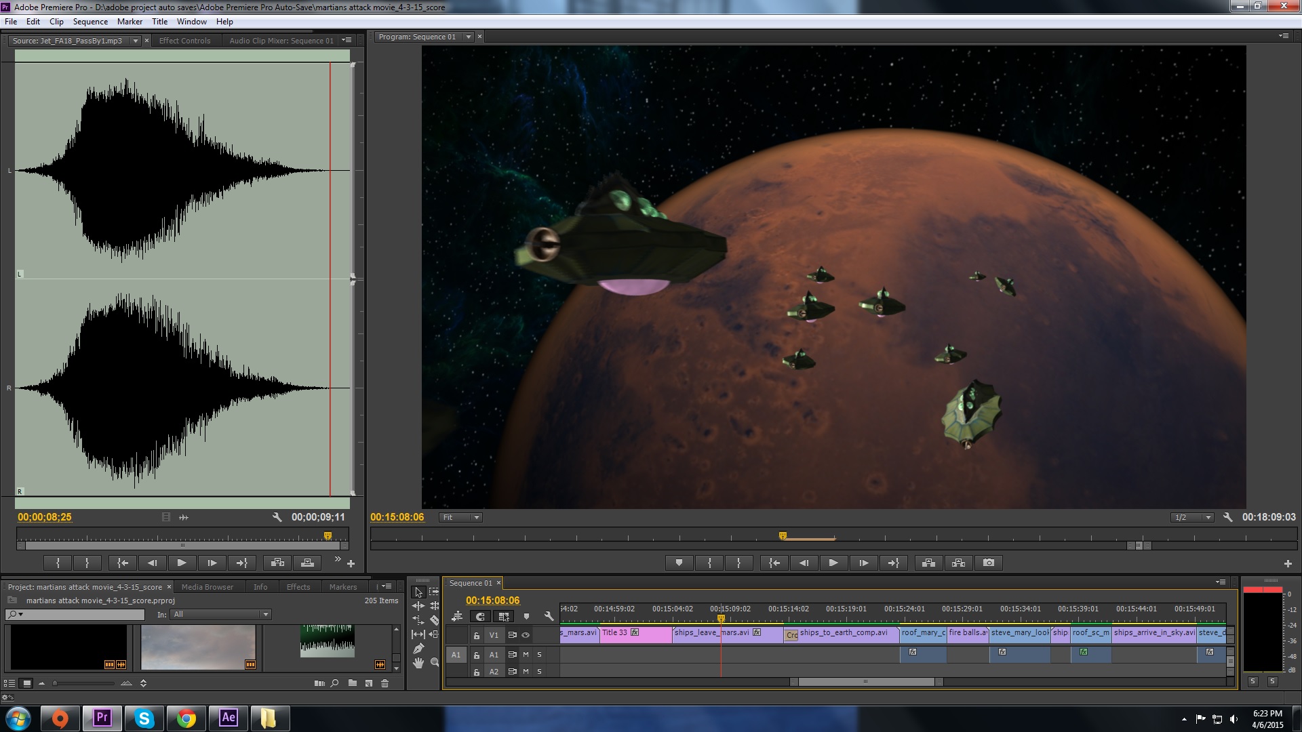Open Fit zoom level dropdown
This screenshot has height=732, width=1302.
[x=460, y=517]
